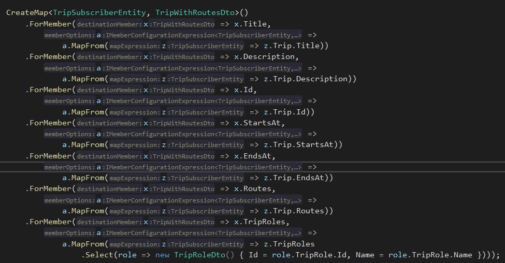505x263 pixels.
Task: Click MapFrom on the z.Trip.EndsAt line
Action: pos(88,178)
